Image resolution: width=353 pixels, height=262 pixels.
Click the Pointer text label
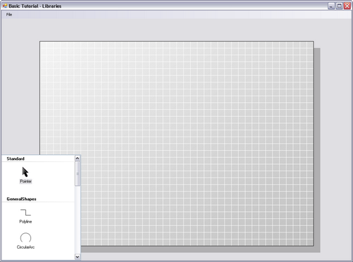pos(25,181)
